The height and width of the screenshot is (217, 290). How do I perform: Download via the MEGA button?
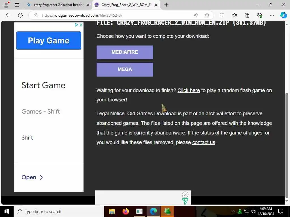pyautogui.click(x=125, y=70)
